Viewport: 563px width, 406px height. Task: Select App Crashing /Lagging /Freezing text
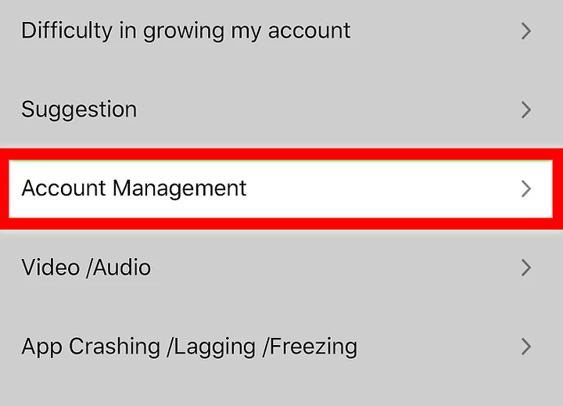tap(189, 346)
